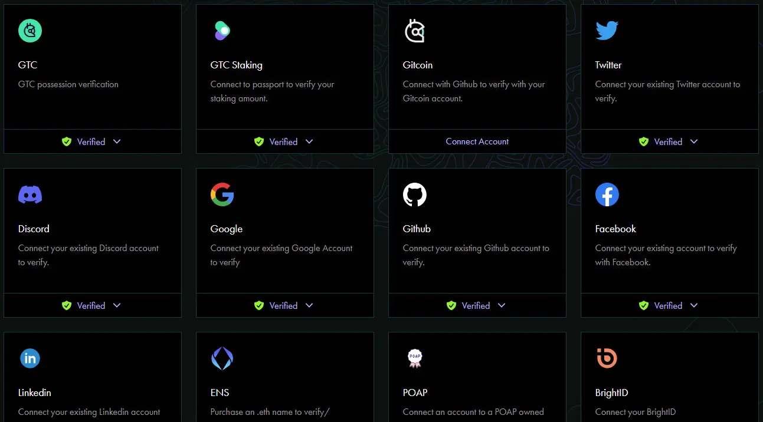Click the Facebook logo icon
Screen dimensions: 763x422
607,194
